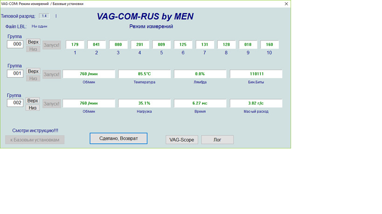The width and height of the screenshot is (382, 214).
Task: Click the 'Файл LBL:' label
Action: 16,27
